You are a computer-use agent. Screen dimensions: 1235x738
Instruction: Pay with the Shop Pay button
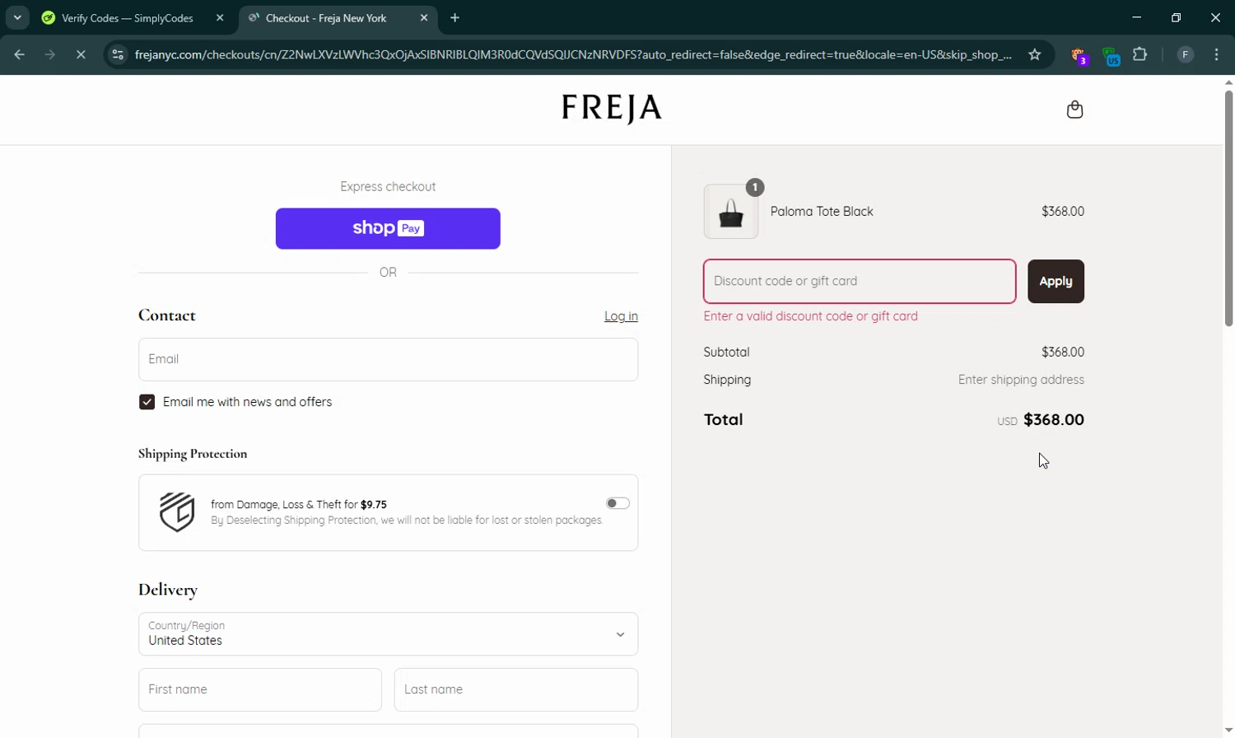tap(388, 228)
